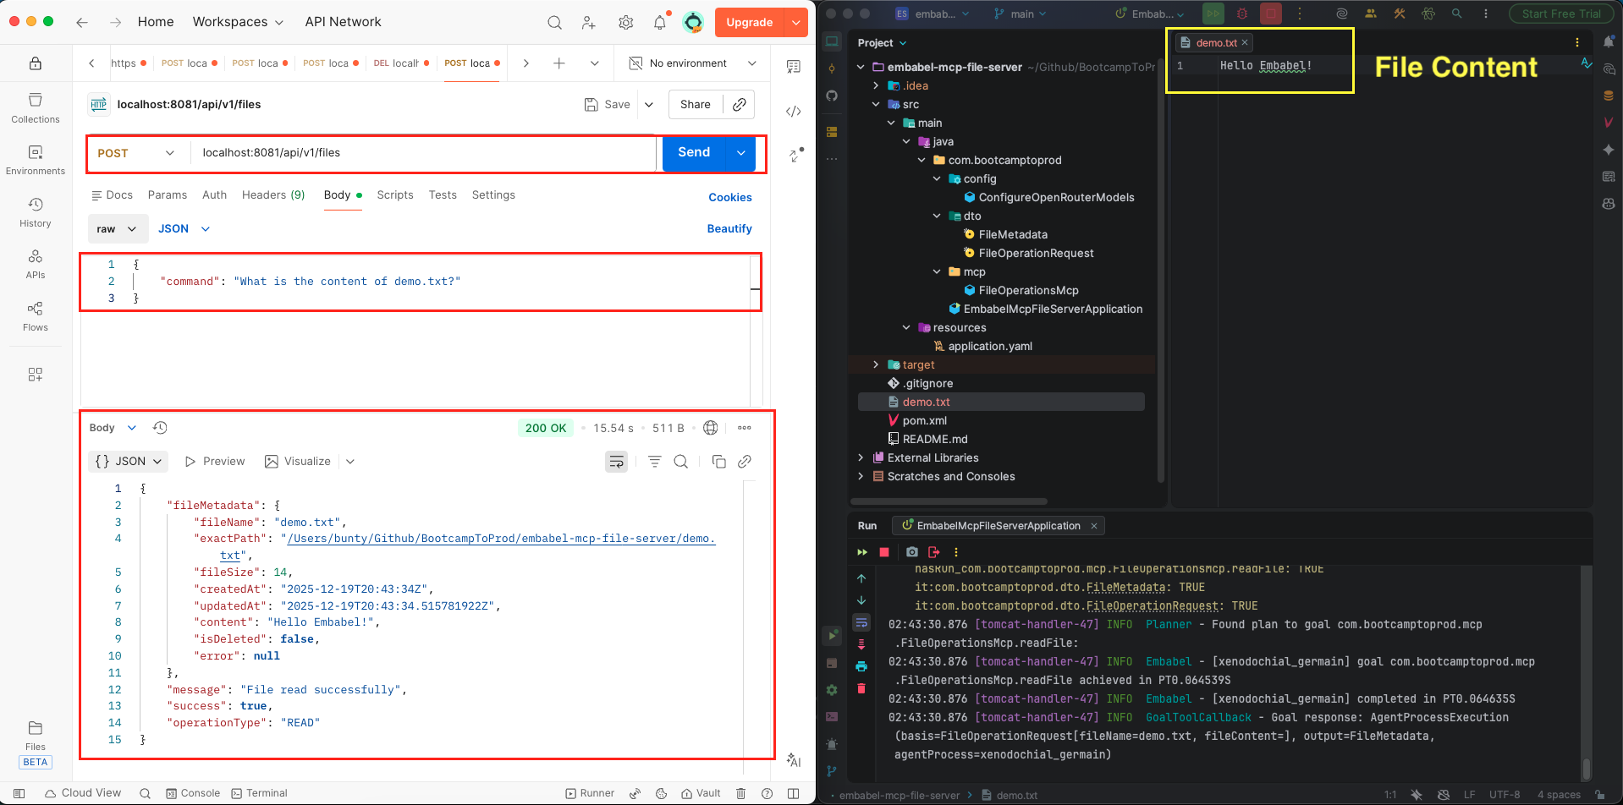This screenshot has height=805, width=1623.
Task: Click the Run console vertical scrollbar
Action: pyautogui.click(x=1586, y=767)
